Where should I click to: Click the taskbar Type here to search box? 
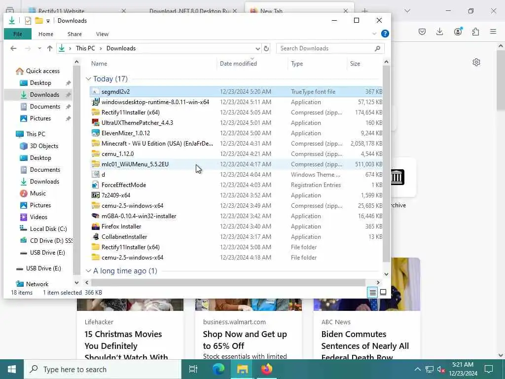click(103, 369)
